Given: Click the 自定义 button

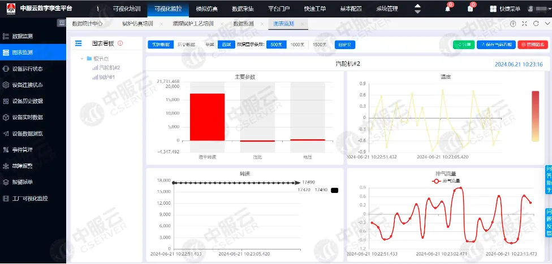Looking at the screenshot, I should tap(344, 45).
